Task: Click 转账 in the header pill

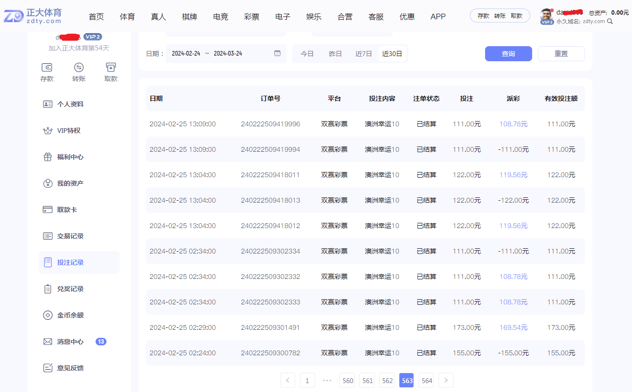Action: 500,16
